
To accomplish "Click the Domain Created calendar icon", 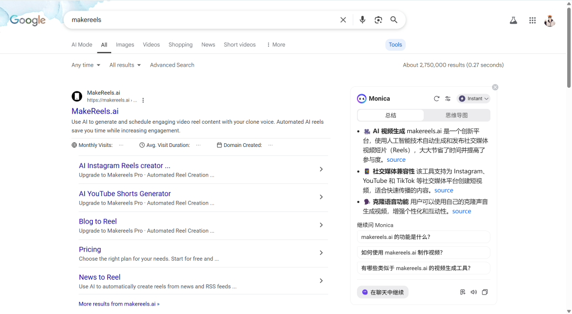I will click(219, 145).
